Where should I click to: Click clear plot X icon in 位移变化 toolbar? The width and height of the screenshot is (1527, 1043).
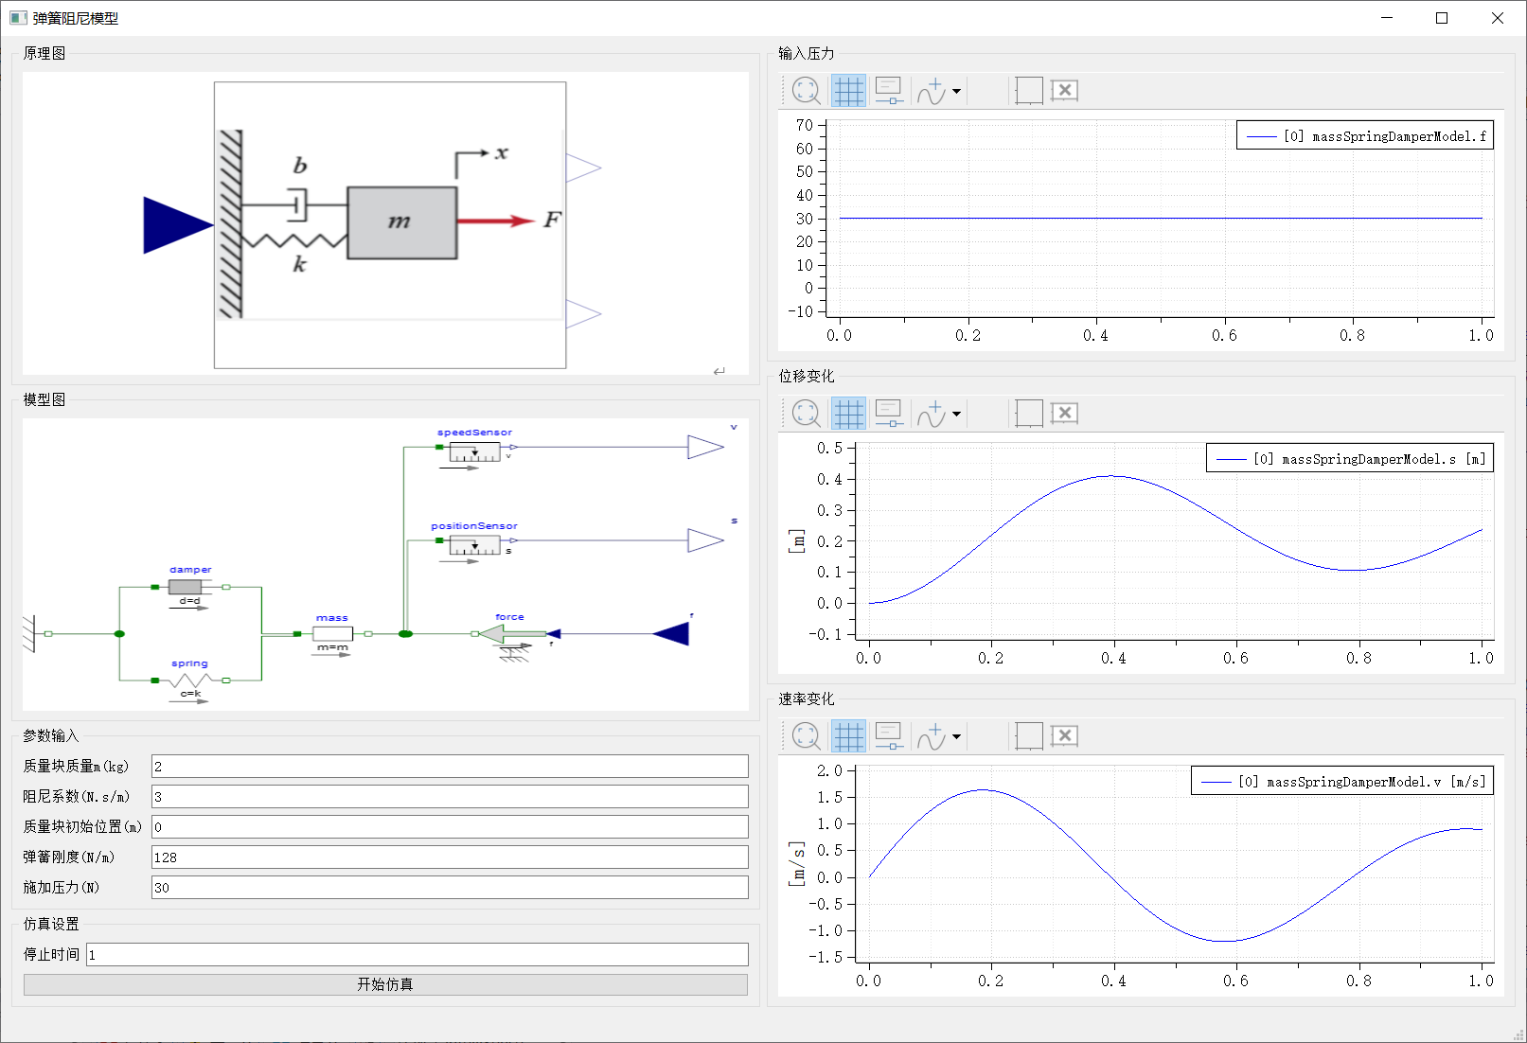pos(1065,414)
